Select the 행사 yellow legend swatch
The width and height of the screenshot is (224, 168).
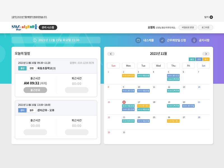coord(206,59)
